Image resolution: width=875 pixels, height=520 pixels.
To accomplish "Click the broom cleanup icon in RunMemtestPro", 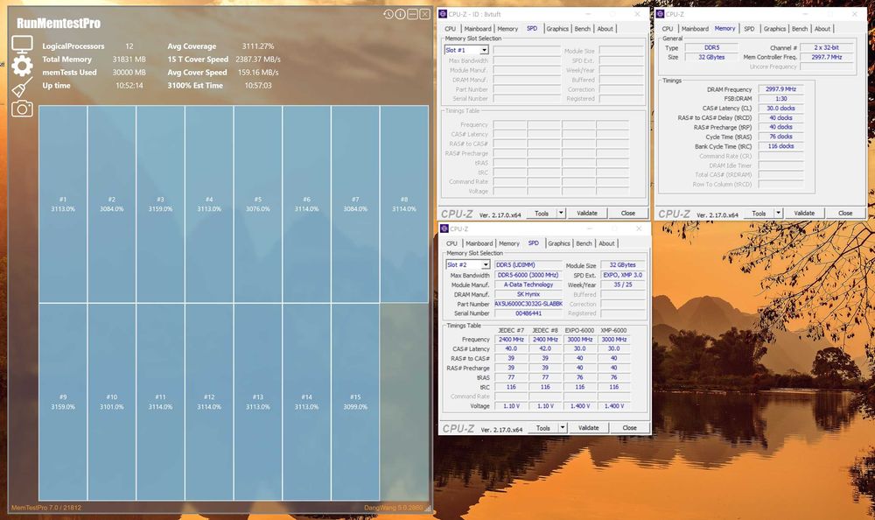I will coord(22,88).
